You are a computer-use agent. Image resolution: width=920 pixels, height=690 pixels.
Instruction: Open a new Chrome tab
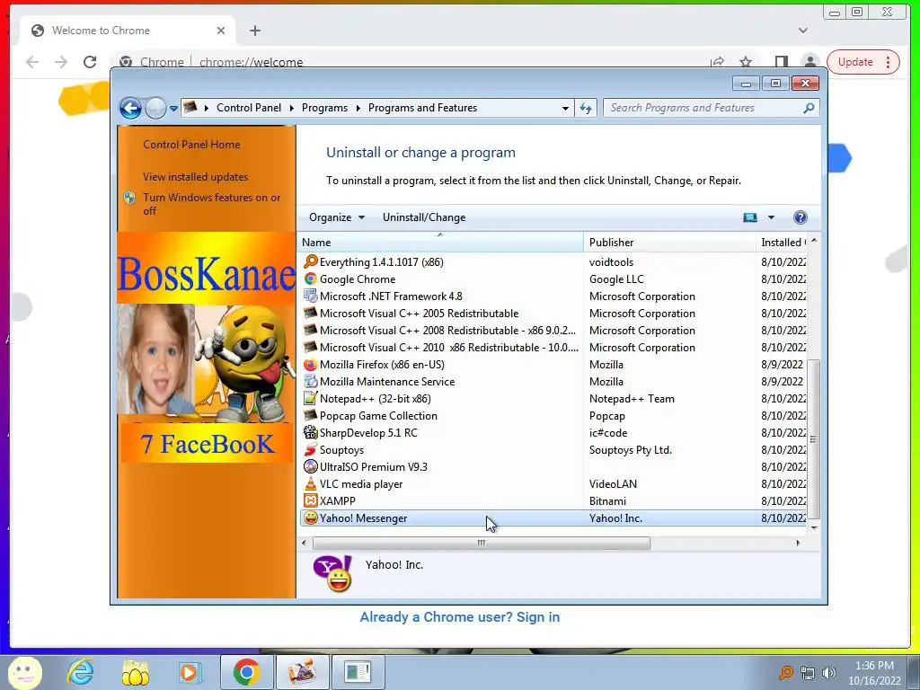[x=254, y=31]
